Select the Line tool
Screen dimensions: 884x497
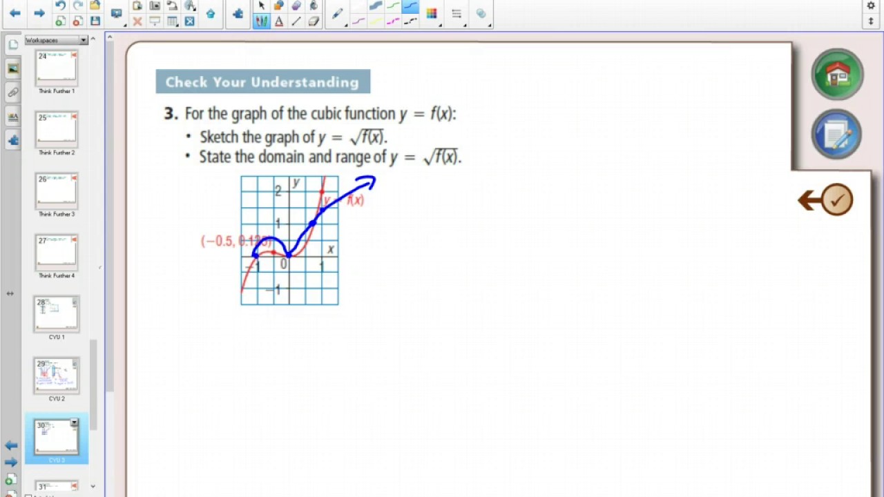pos(296,21)
